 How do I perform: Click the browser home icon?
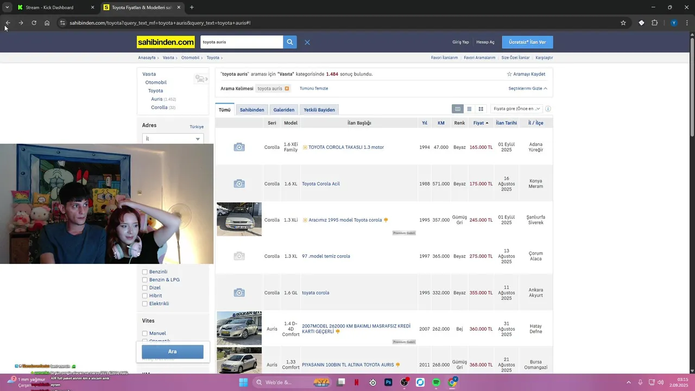point(47,23)
